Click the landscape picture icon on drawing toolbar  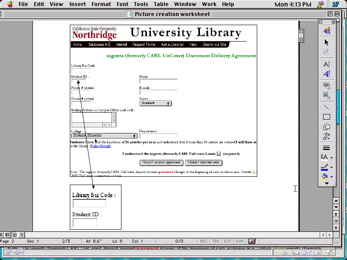(x=327, y=95)
